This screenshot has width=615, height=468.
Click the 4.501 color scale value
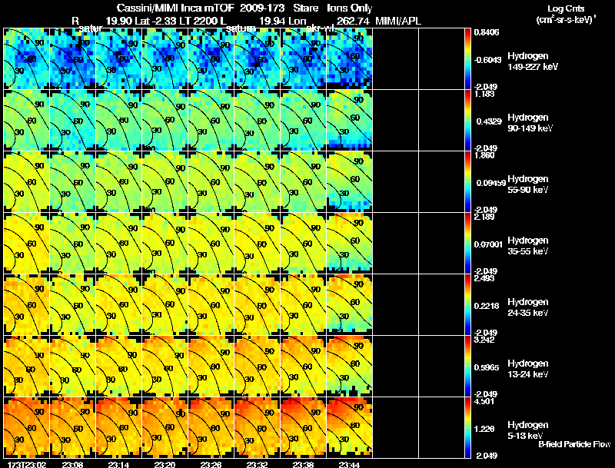click(x=484, y=402)
